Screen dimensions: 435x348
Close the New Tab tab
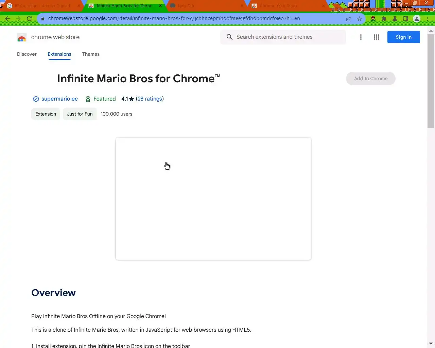(242, 6)
